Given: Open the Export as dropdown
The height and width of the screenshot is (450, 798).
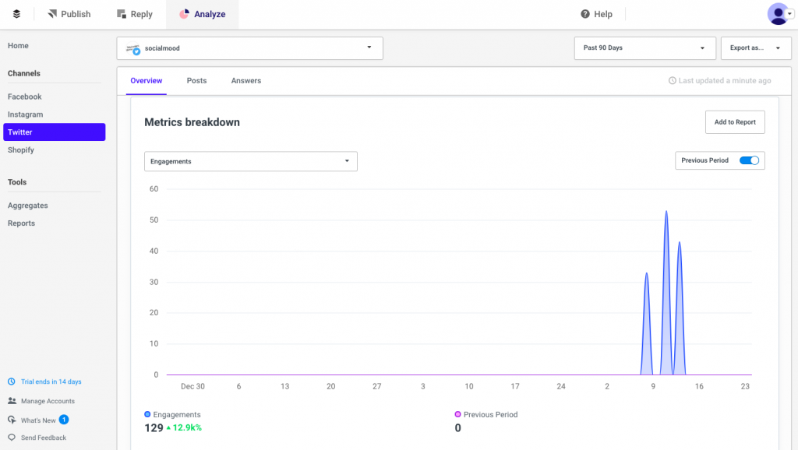Looking at the screenshot, I should (756, 48).
